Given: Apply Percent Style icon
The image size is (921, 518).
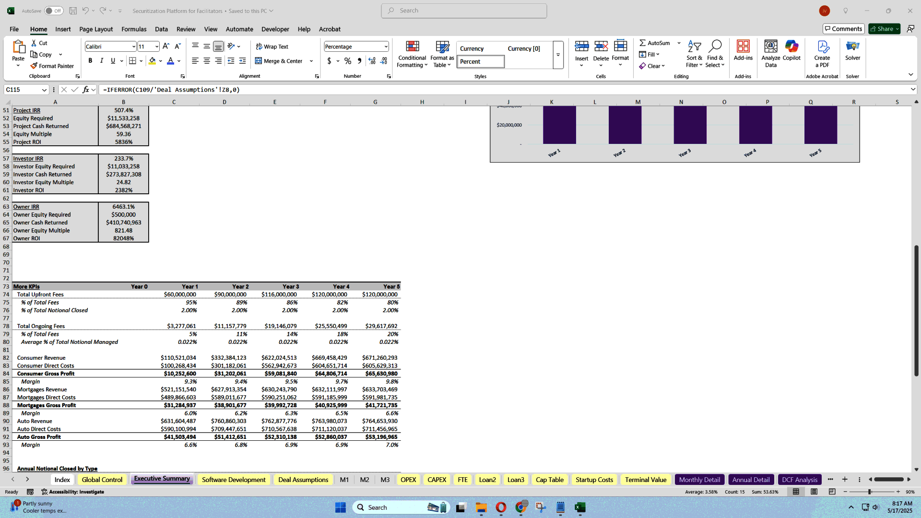Looking at the screenshot, I should pyautogui.click(x=348, y=61).
